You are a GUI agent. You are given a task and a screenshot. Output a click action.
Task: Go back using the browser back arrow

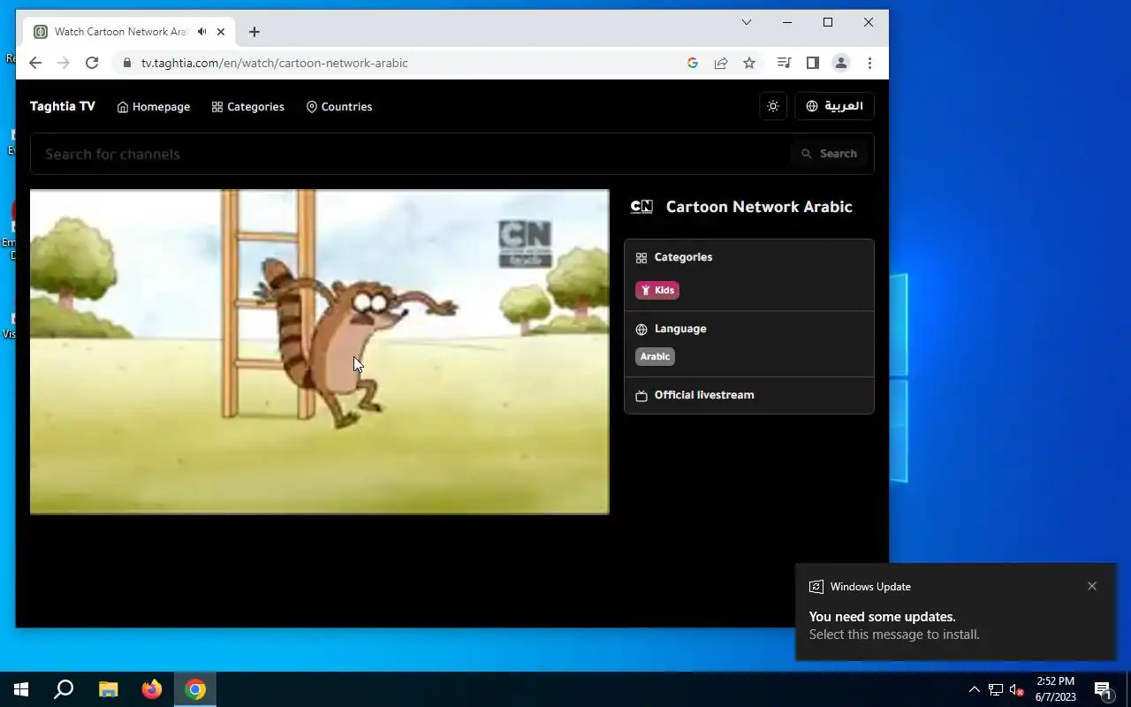35,63
